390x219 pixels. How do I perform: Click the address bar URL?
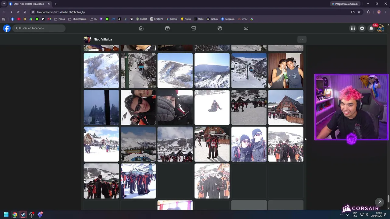pos(61,12)
